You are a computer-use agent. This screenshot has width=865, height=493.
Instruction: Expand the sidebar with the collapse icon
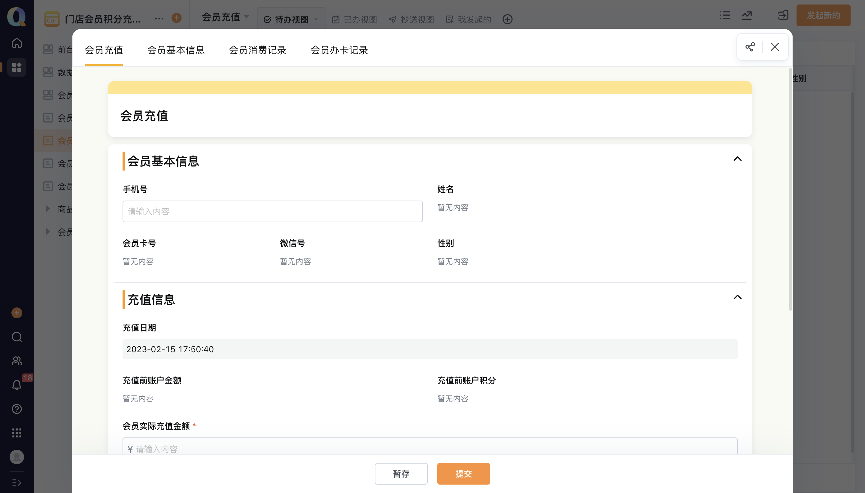17,482
